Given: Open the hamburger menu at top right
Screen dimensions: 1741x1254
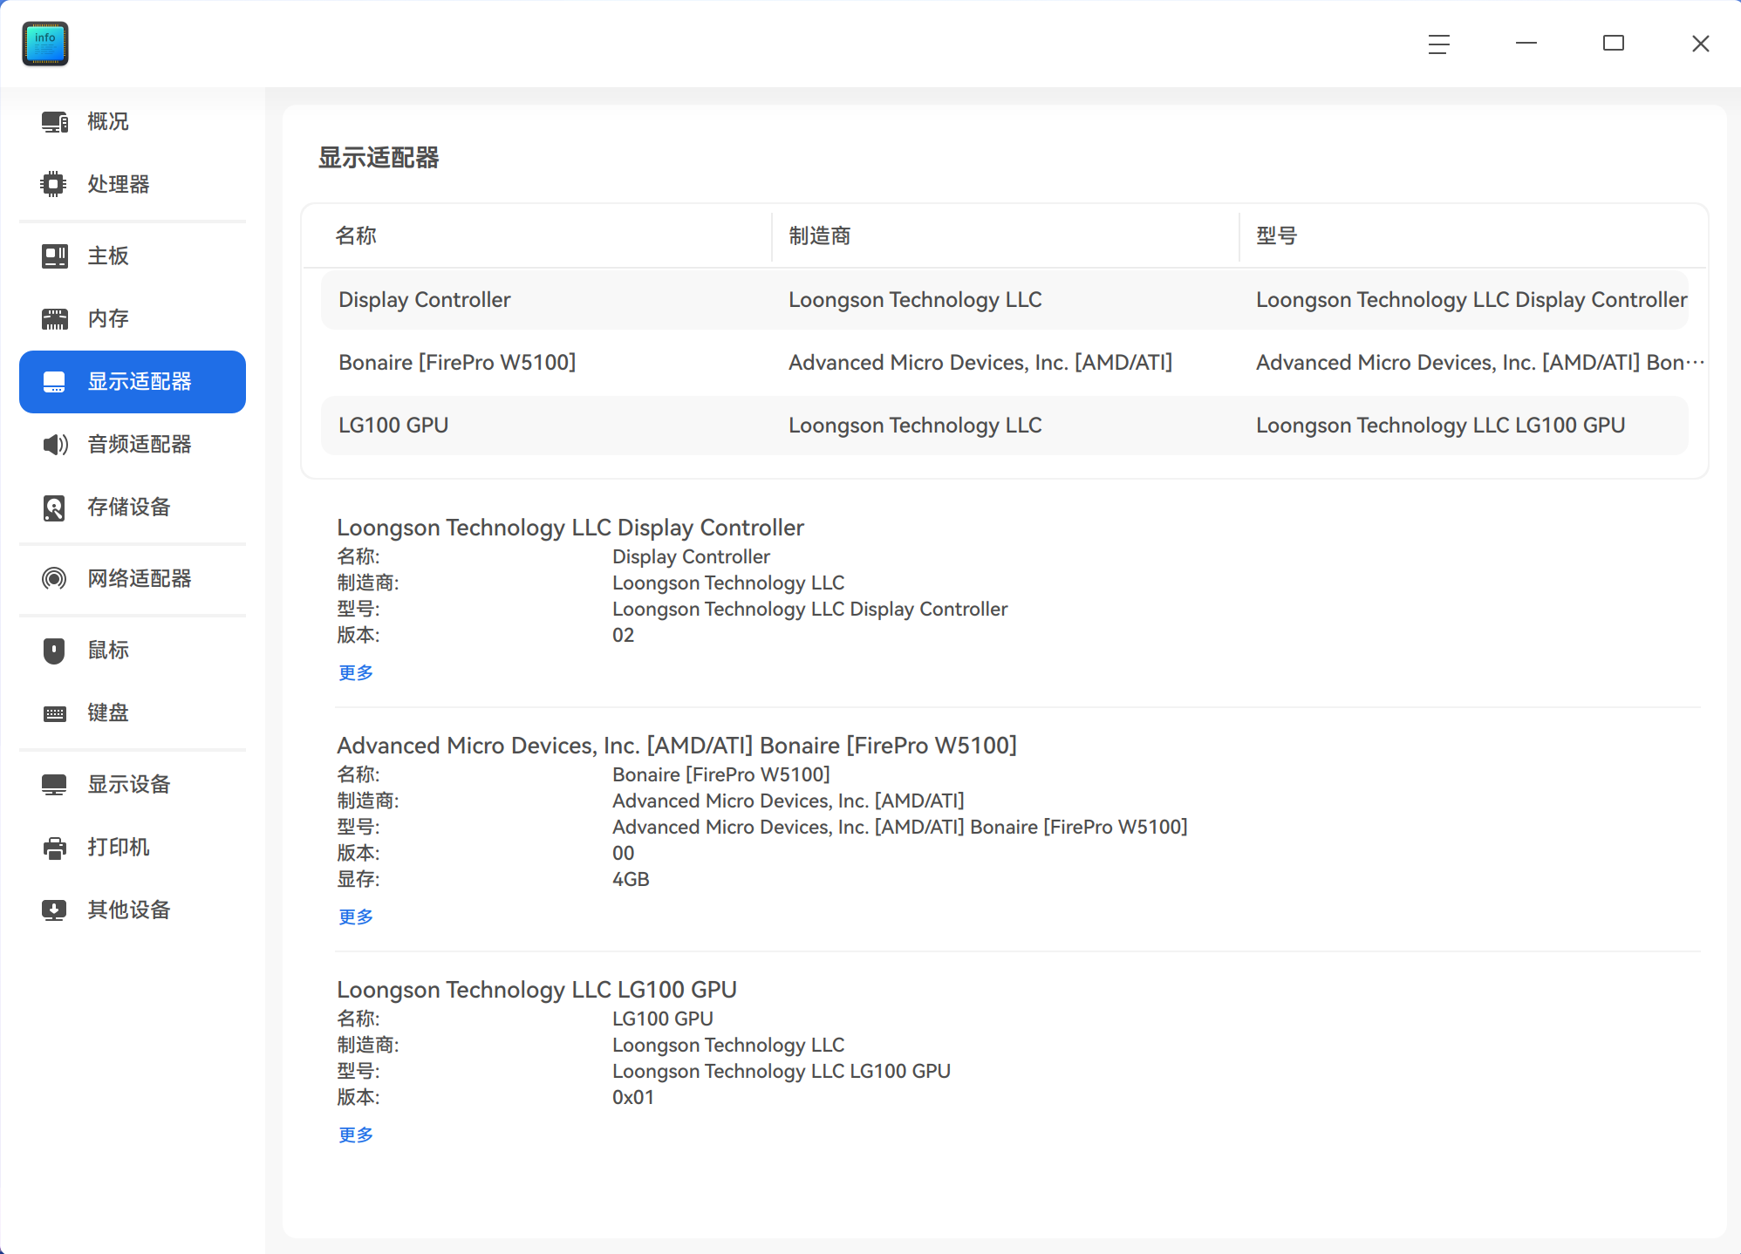Looking at the screenshot, I should click(1438, 44).
